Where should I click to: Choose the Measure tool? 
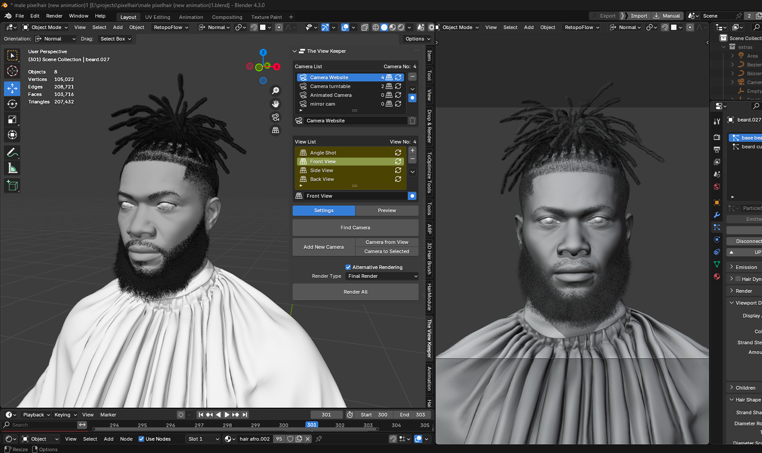(12, 169)
